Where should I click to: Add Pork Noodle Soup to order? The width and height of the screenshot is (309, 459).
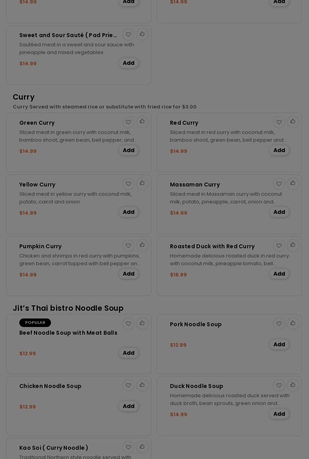pos(279,344)
